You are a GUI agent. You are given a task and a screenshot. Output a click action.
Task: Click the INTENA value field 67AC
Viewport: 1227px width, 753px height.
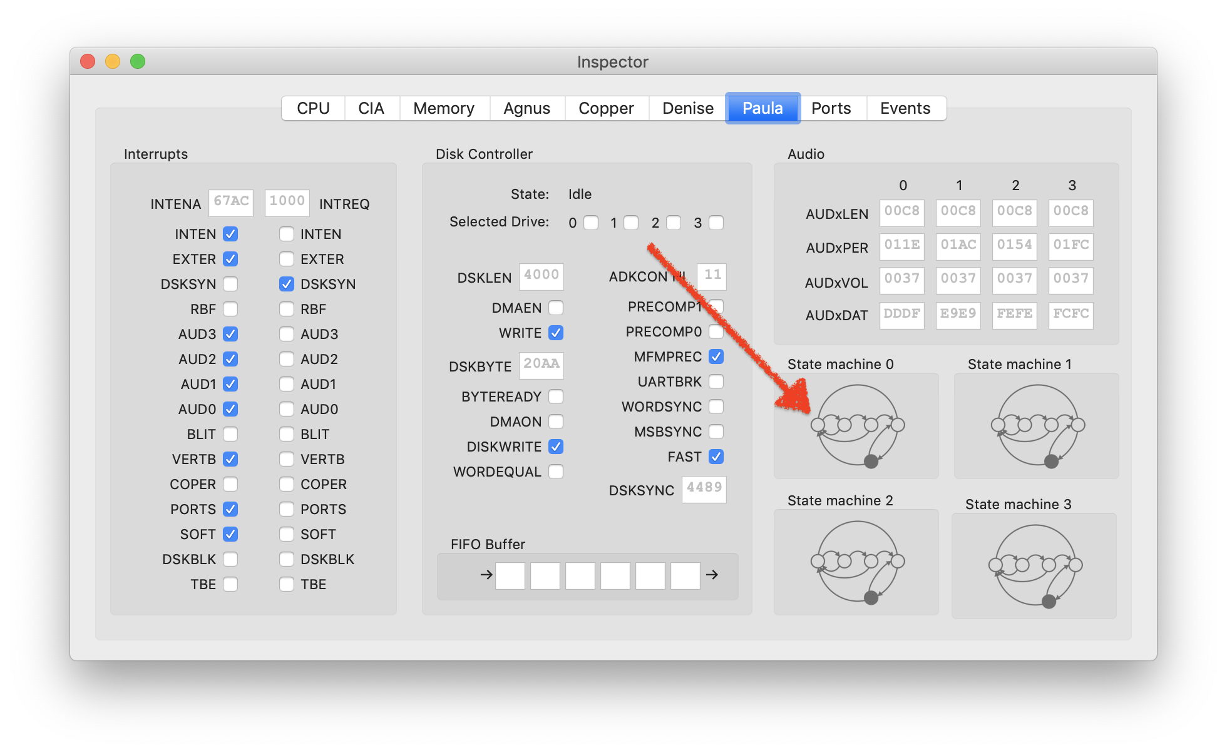[x=231, y=203]
